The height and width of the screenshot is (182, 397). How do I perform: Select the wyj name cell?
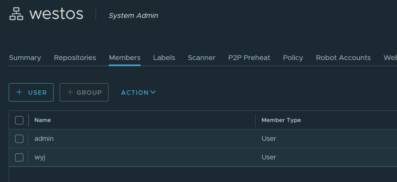tap(40, 157)
